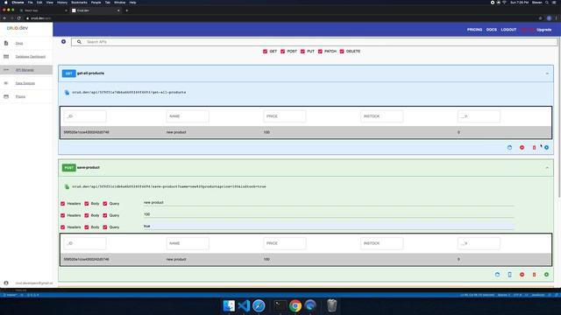Open Finder from the dock
Screen dimensions: 561x315
[229, 305]
